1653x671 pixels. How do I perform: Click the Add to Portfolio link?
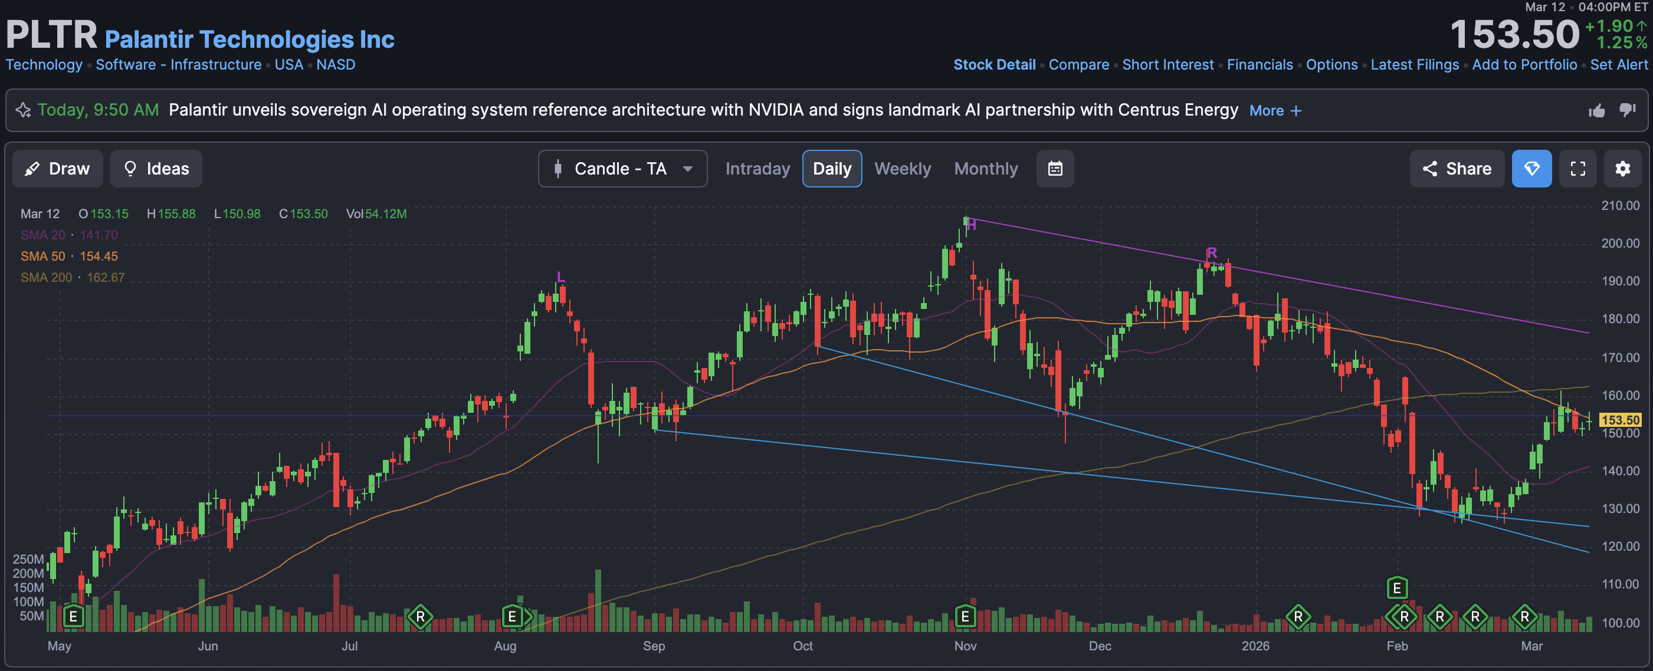pos(1523,65)
